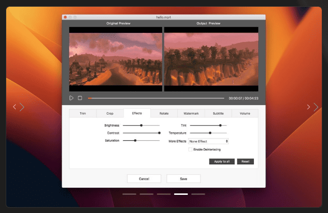This screenshot has height=213, width=328.
Task: Select the highlighted fourth slide indicator
Action: 181,194
